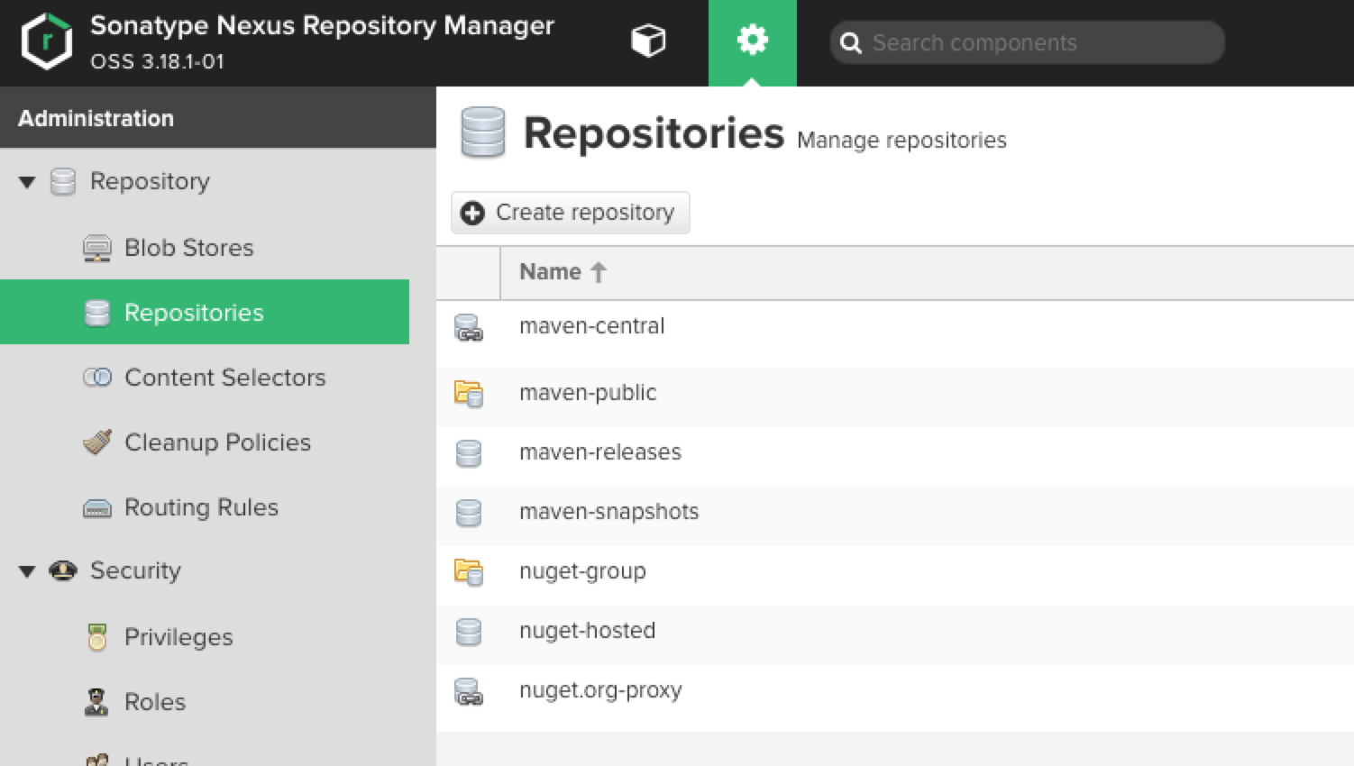Open Routing Rules
The image size is (1354, 766).
tap(201, 507)
